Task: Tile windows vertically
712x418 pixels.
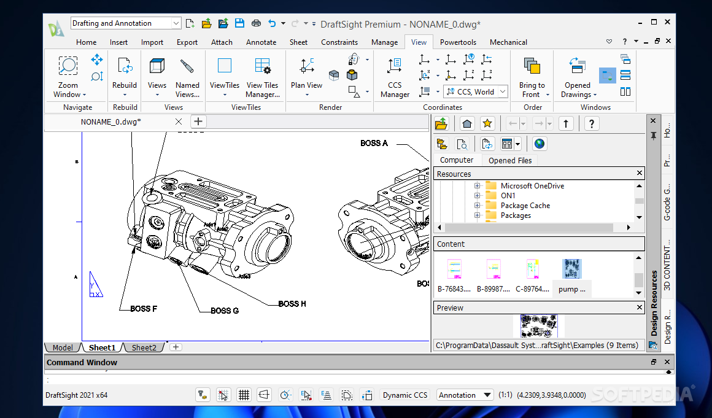Action: coord(625,91)
